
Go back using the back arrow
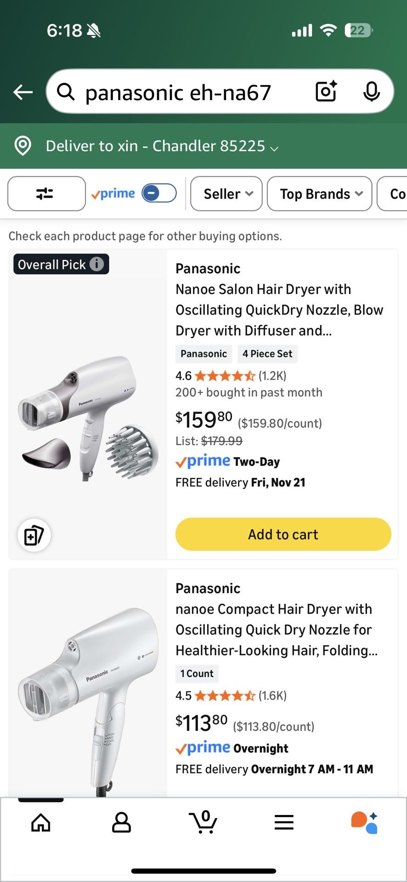22,91
